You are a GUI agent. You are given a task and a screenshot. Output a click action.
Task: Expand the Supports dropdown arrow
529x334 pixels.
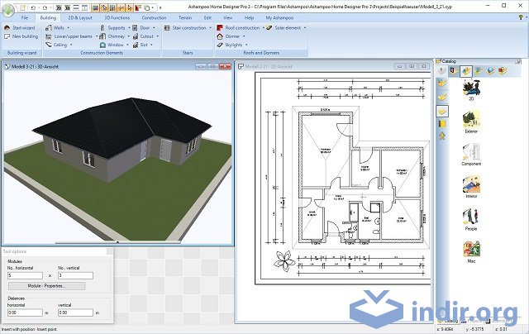pyautogui.click(x=129, y=27)
